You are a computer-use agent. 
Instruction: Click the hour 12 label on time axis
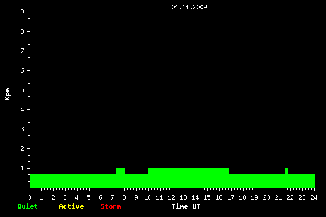tap(171, 197)
